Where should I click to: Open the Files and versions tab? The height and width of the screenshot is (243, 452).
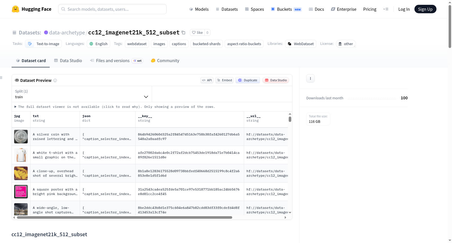[116, 61]
